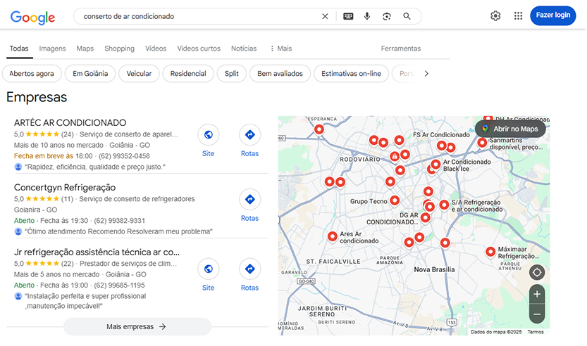Switch to the Vídeos curtos tab
The width and height of the screenshot is (587, 346).
click(199, 49)
